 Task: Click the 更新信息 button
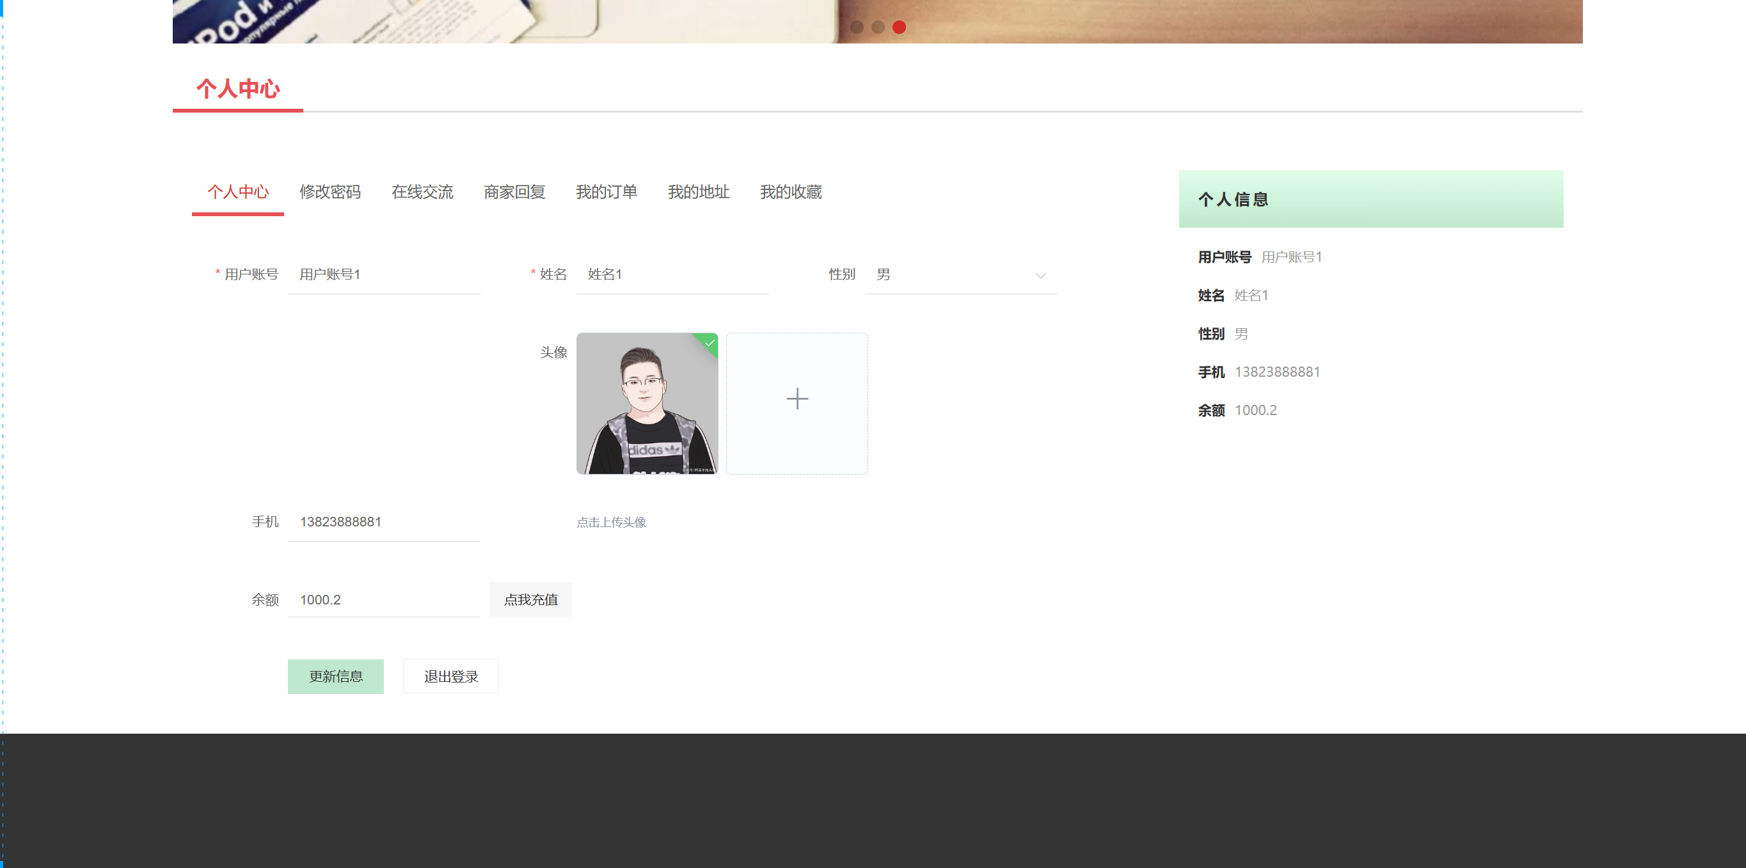click(335, 676)
